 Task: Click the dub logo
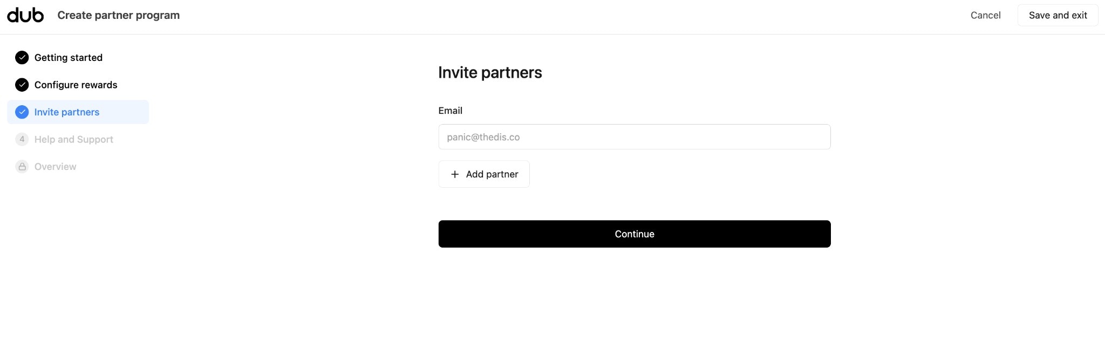pos(25,15)
